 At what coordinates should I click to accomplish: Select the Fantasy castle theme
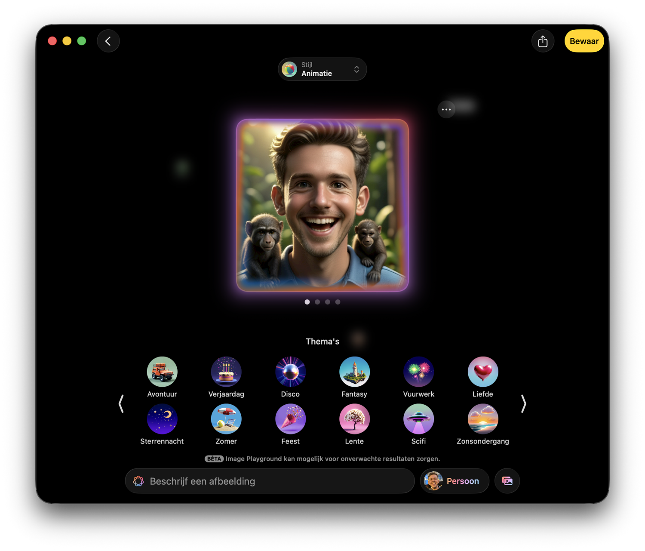(354, 372)
